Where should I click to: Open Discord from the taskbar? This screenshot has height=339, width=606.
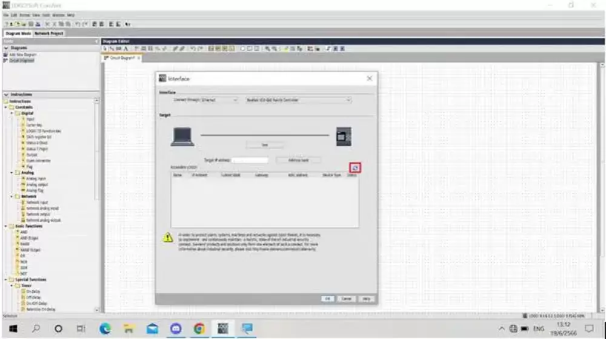(x=176, y=329)
